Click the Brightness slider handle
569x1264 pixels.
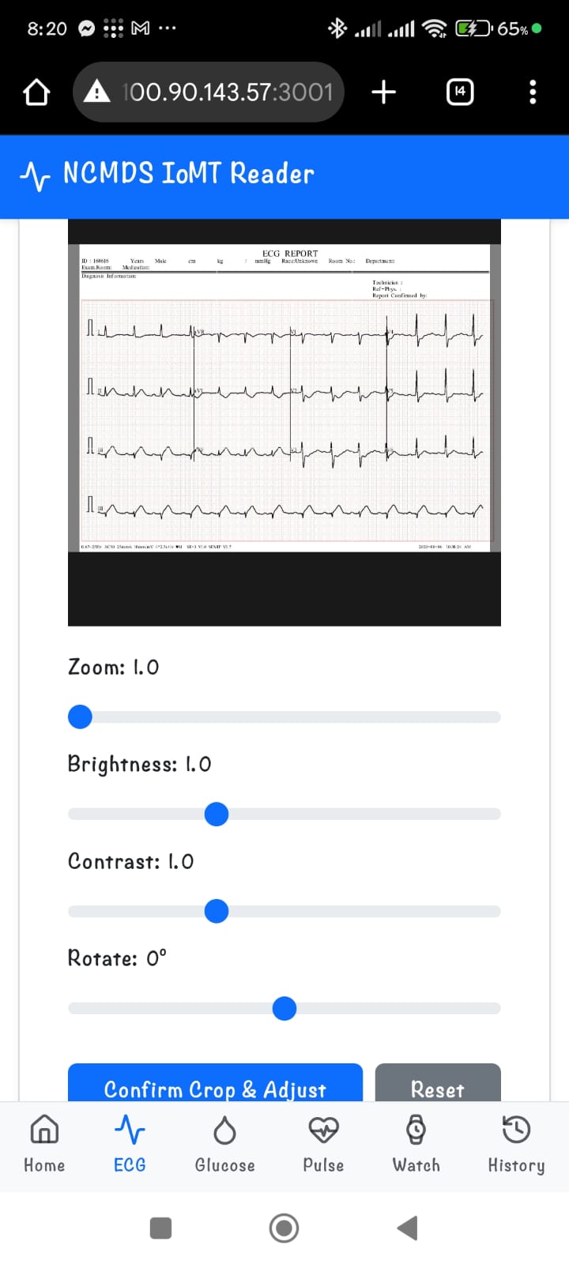pyautogui.click(x=216, y=814)
